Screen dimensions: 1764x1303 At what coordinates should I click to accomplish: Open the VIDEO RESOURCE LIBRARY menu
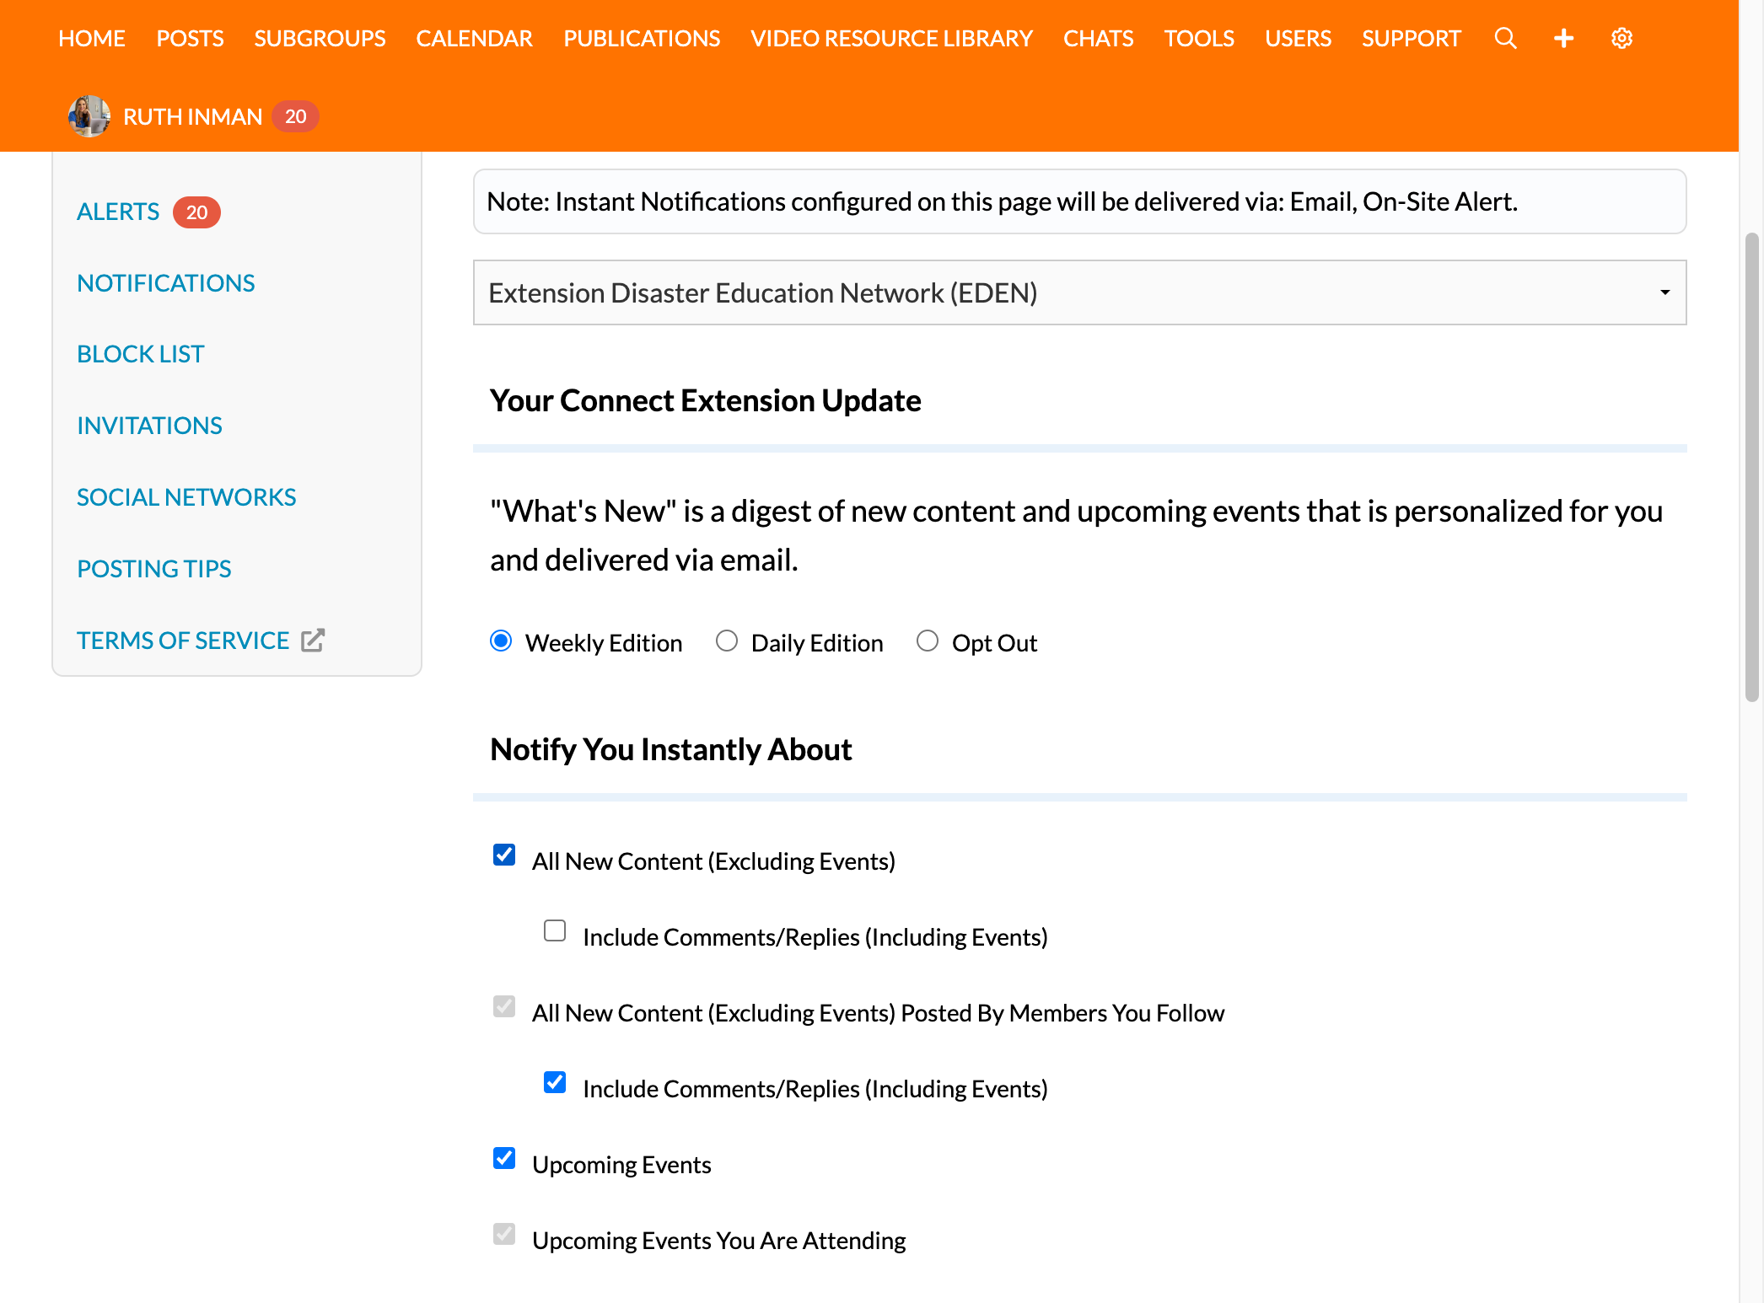(x=891, y=38)
